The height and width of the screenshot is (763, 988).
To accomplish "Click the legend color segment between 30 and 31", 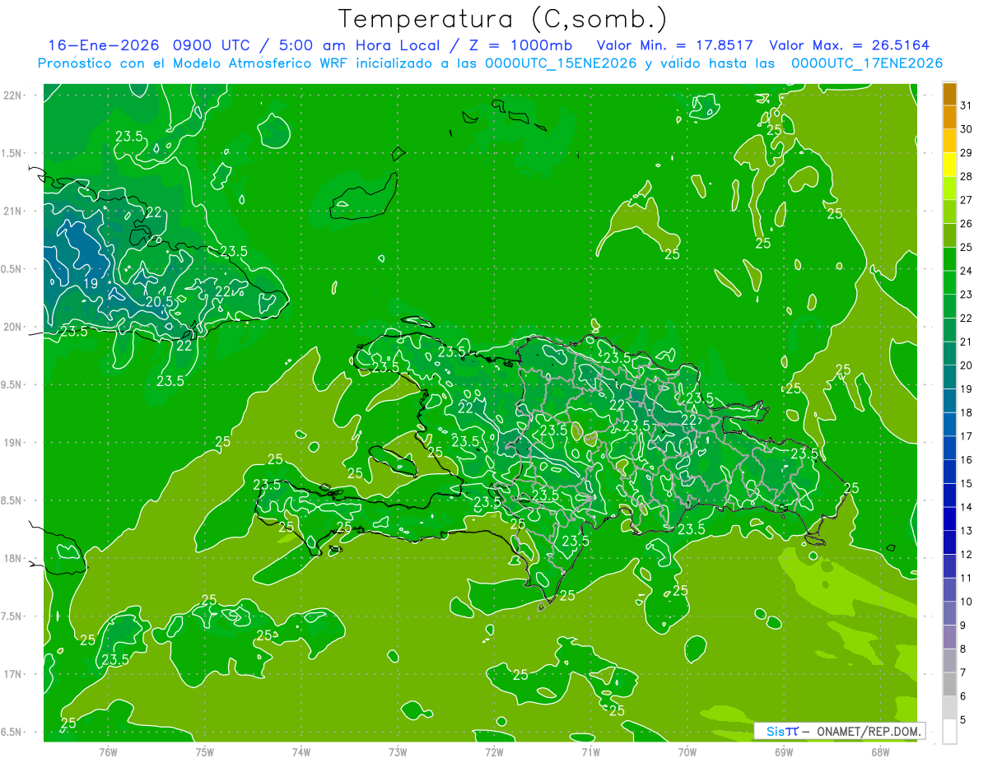I will pos(949,118).
